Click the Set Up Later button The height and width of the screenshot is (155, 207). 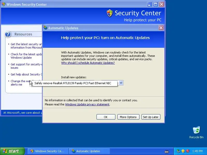(x=151, y=117)
